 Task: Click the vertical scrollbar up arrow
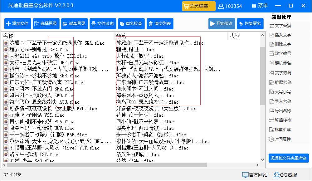pyautogui.click(x=262, y=35)
